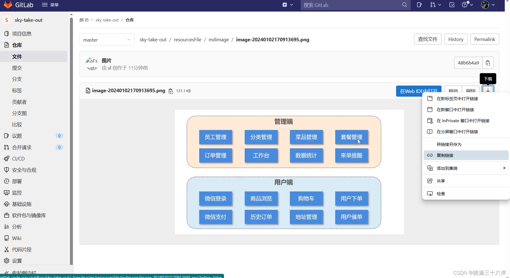The image size is (510, 278).
Task: Click the GitLab logo icon
Action: 8,5
